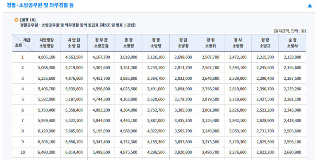The height and width of the screenshot is (160, 318).
Task: Click the 호봉 1 row label
Action: click(22, 57)
